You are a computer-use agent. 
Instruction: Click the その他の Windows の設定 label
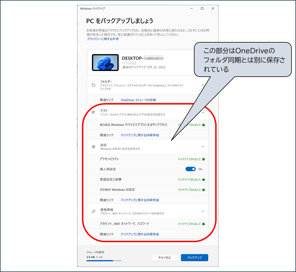117,190
